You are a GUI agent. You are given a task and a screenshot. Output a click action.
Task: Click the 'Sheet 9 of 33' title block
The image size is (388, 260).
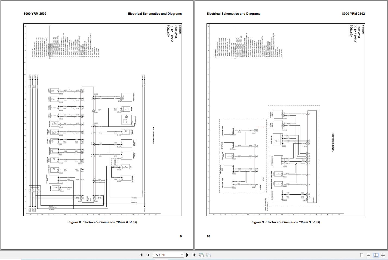(355, 34)
